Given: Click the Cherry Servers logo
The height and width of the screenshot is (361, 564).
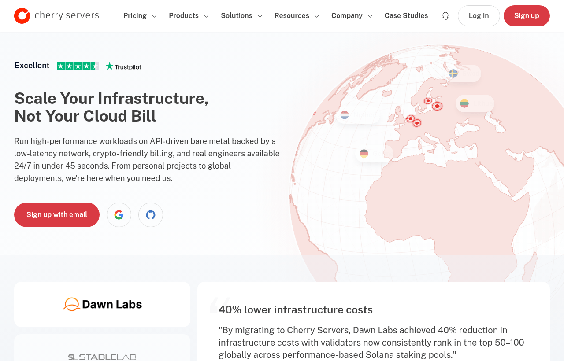Looking at the screenshot, I should click(56, 16).
